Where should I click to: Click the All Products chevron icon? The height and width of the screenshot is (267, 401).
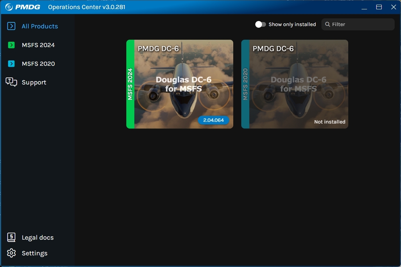(11, 26)
